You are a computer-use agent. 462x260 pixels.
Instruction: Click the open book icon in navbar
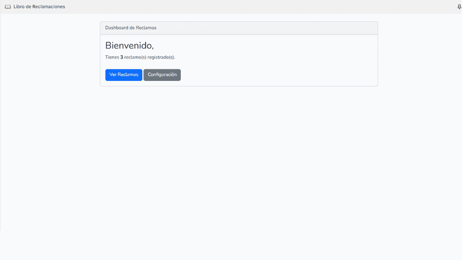[8, 7]
